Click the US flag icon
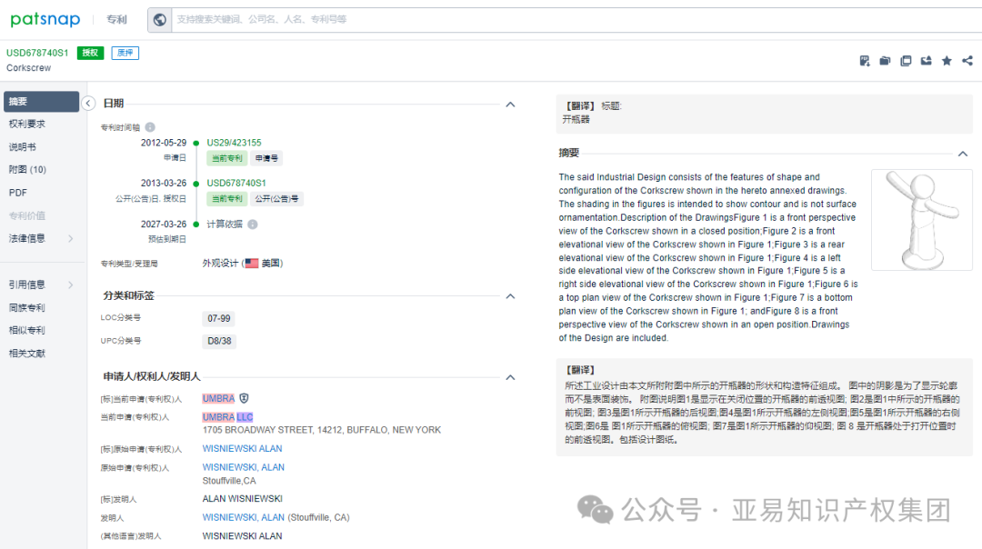This screenshot has width=982, height=549. click(252, 263)
